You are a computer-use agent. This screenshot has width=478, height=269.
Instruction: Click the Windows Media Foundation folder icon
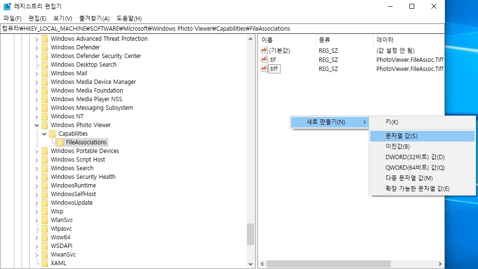coord(45,91)
